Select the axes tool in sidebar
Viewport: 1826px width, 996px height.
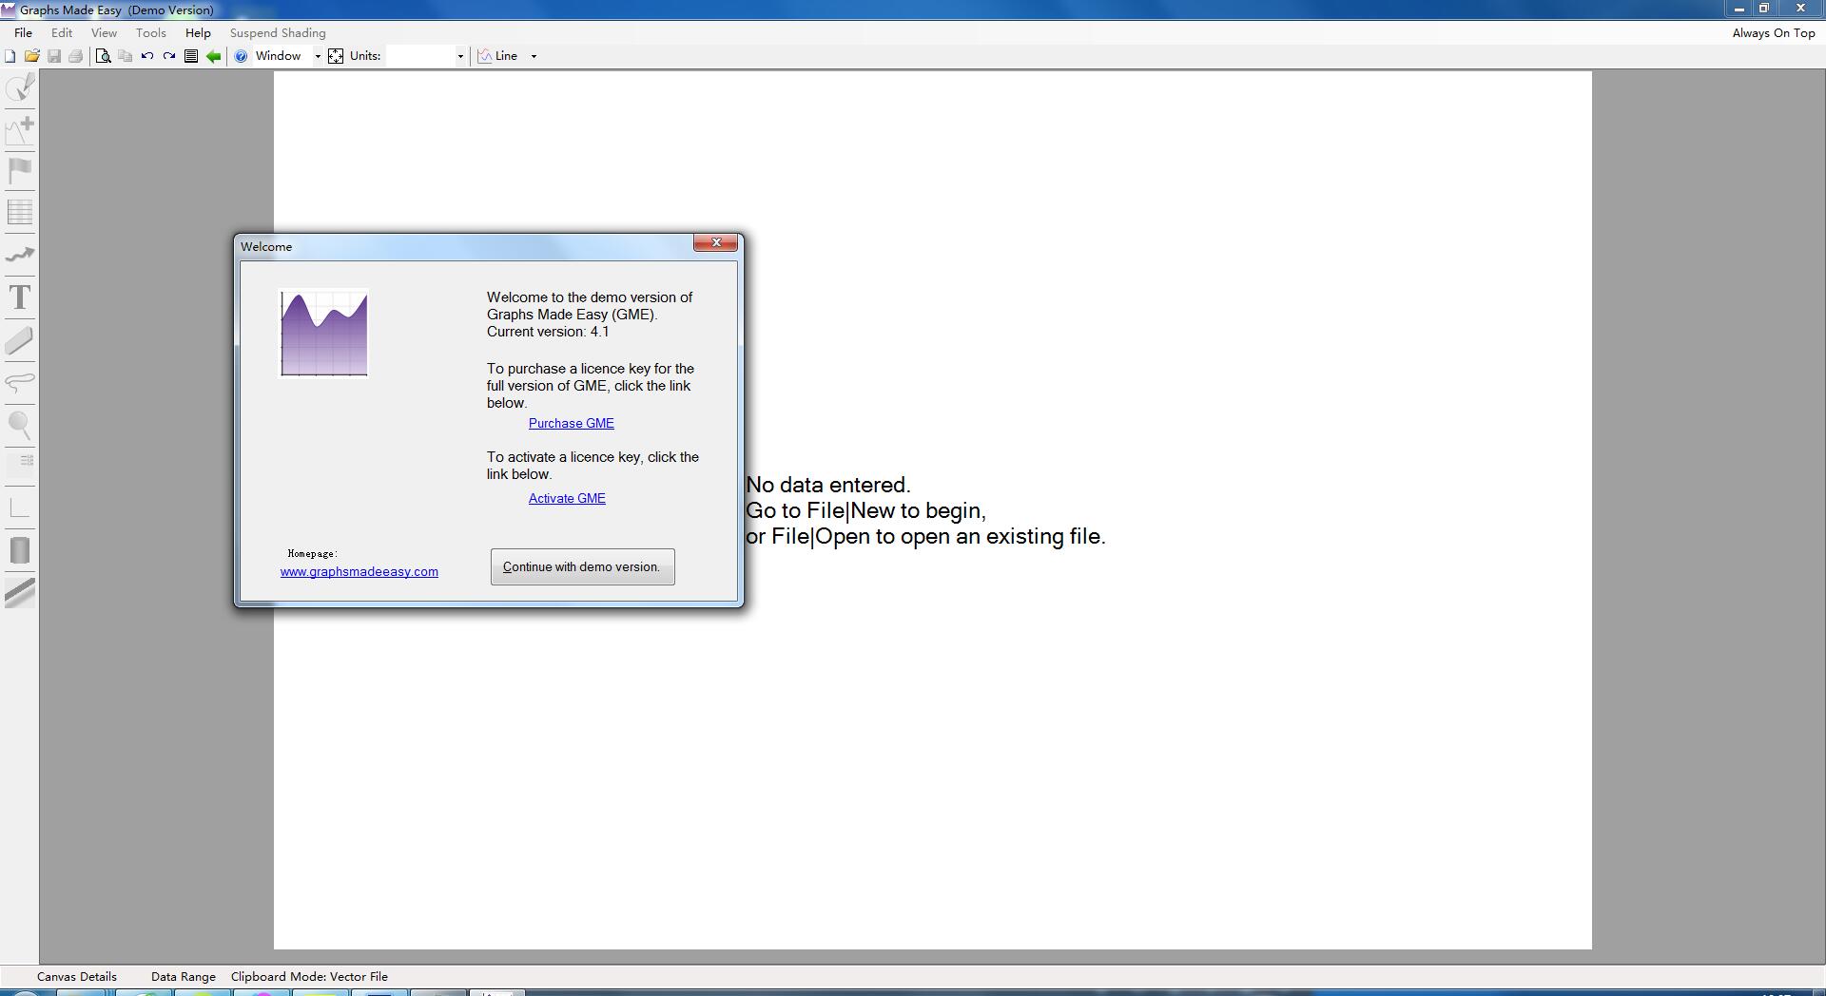[x=20, y=508]
